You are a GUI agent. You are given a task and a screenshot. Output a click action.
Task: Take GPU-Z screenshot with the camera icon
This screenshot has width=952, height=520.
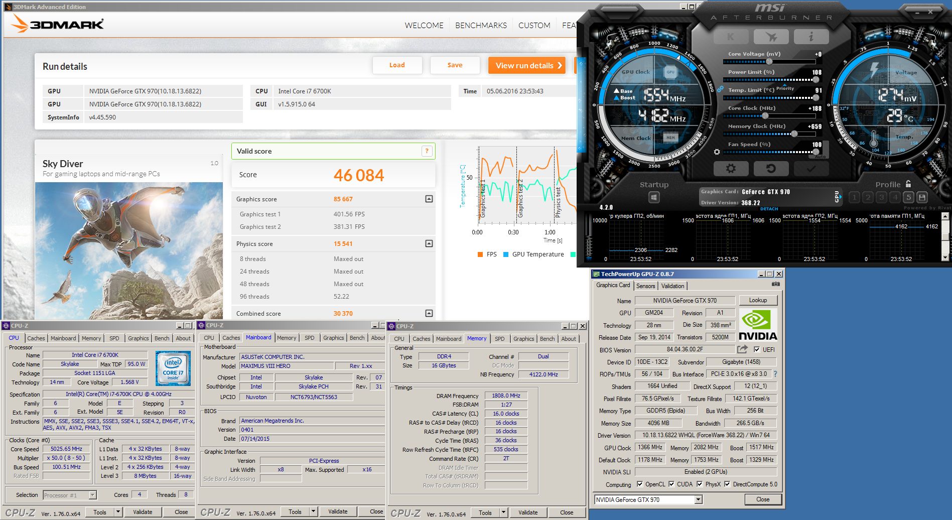tap(776, 285)
